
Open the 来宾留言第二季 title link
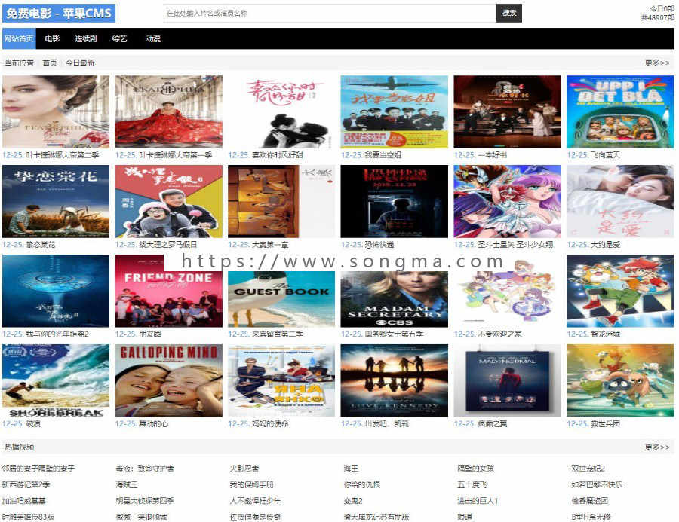[278, 334]
